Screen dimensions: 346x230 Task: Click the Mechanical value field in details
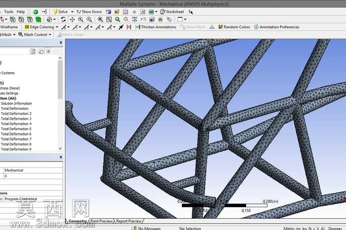pyautogui.click(x=33, y=170)
